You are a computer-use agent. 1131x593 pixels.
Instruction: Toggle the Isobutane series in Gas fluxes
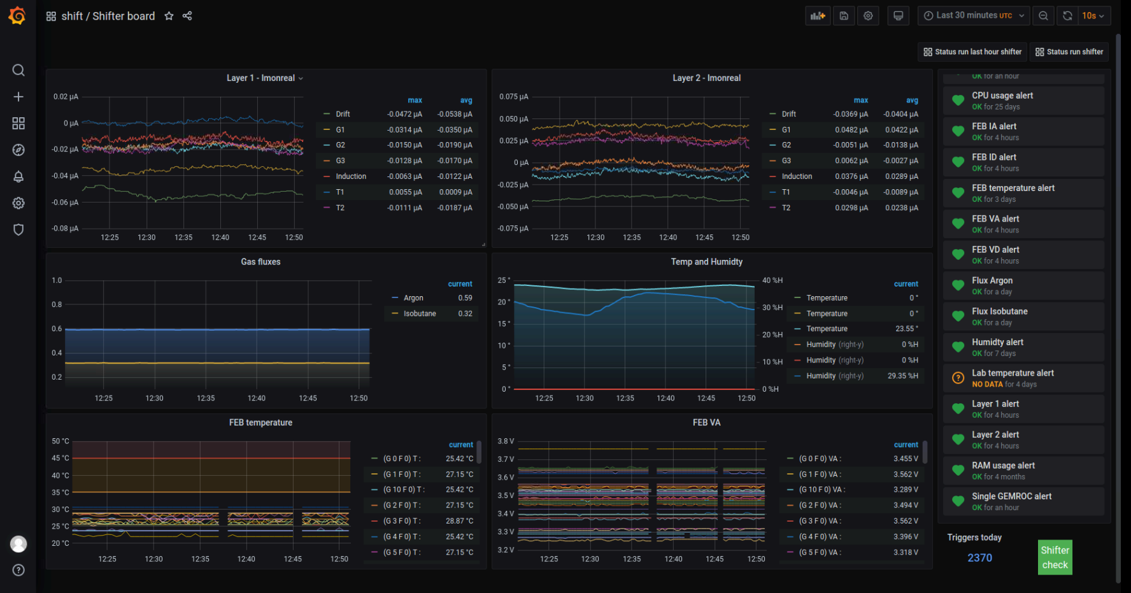click(x=420, y=313)
